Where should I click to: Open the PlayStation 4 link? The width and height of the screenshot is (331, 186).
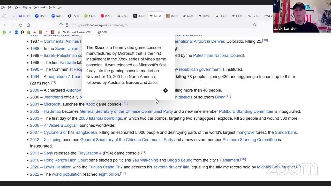pyautogui.click(x=89, y=153)
